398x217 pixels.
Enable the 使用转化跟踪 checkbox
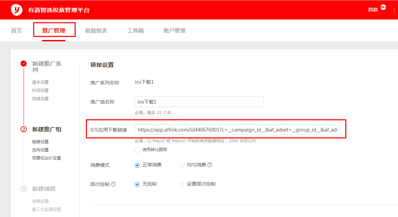137,150
